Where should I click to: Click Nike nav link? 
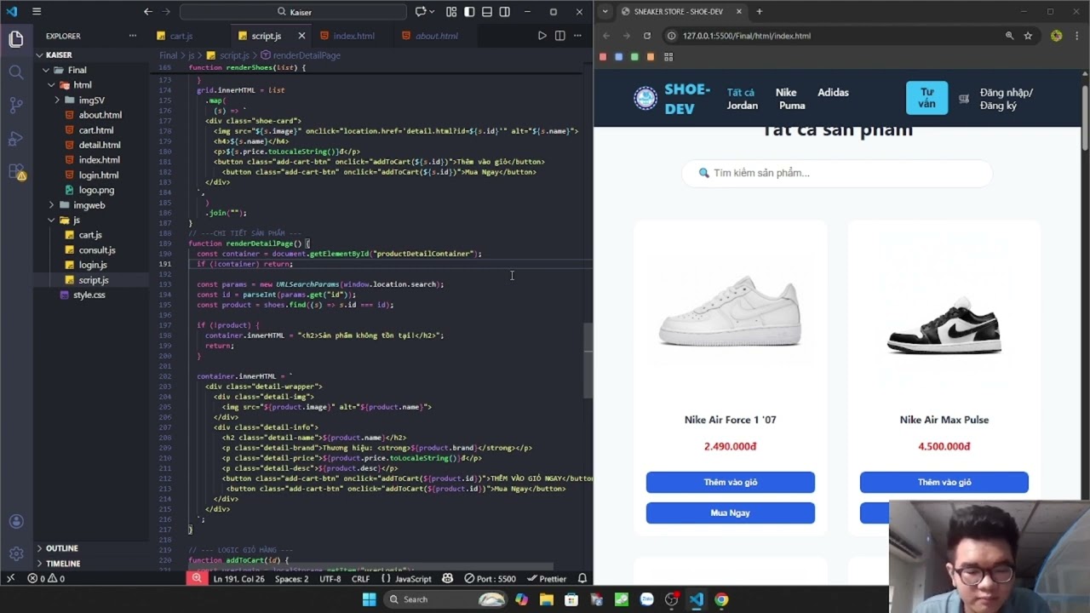786,92
